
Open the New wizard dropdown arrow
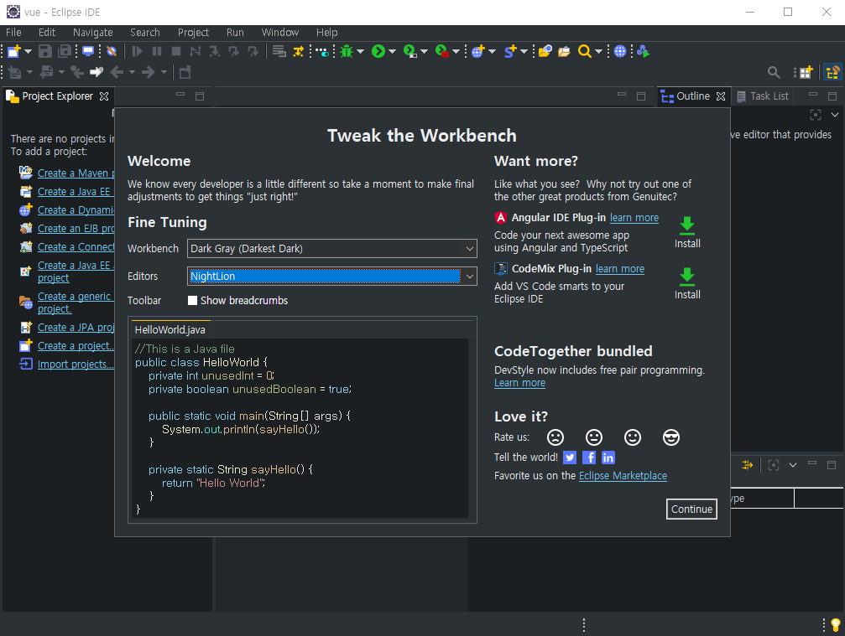click(28, 52)
